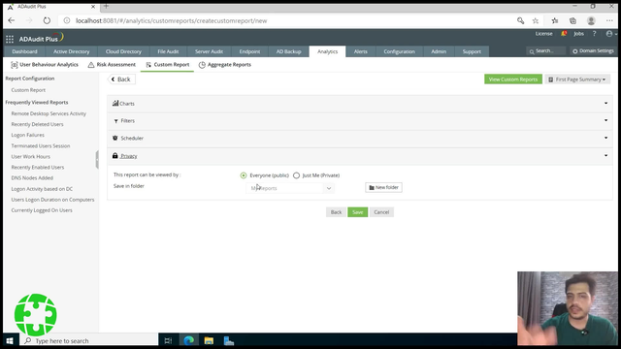Click the notifications bell icon
This screenshot has height=349, width=621.
pyautogui.click(x=564, y=34)
